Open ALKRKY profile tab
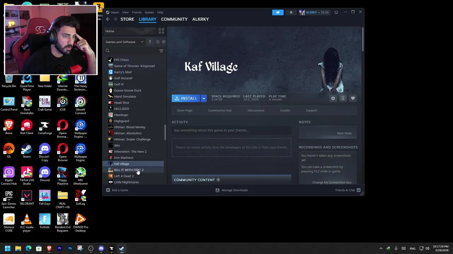The image size is (453, 254). (x=200, y=19)
